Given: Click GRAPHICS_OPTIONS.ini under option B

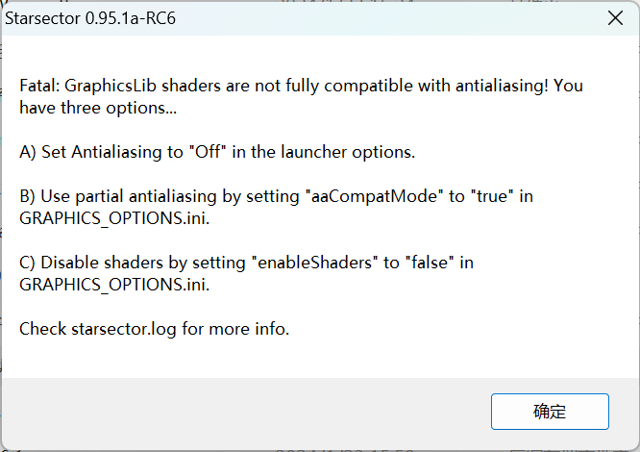Looking at the screenshot, I should [112, 218].
